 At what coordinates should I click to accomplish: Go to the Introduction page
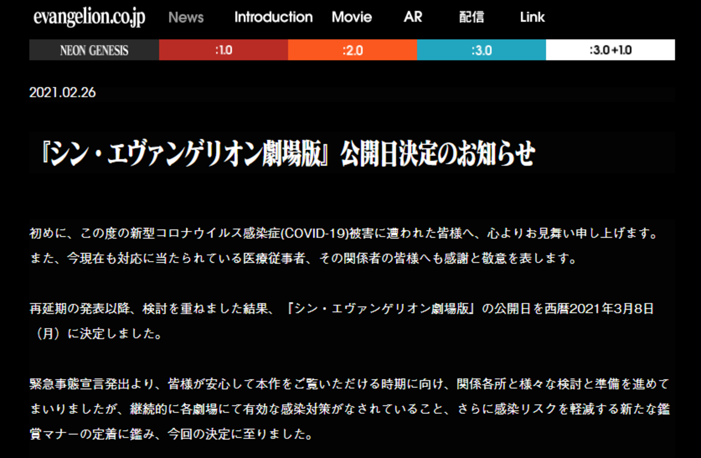click(x=273, y=17)
